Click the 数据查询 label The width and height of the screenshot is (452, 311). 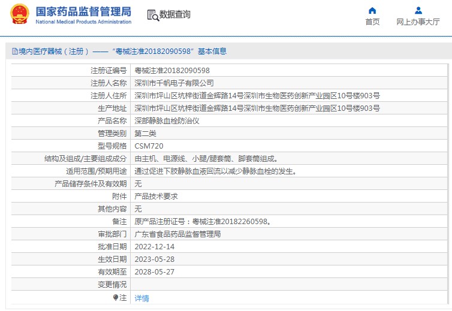pyautogui.click(x=174, y=14)
